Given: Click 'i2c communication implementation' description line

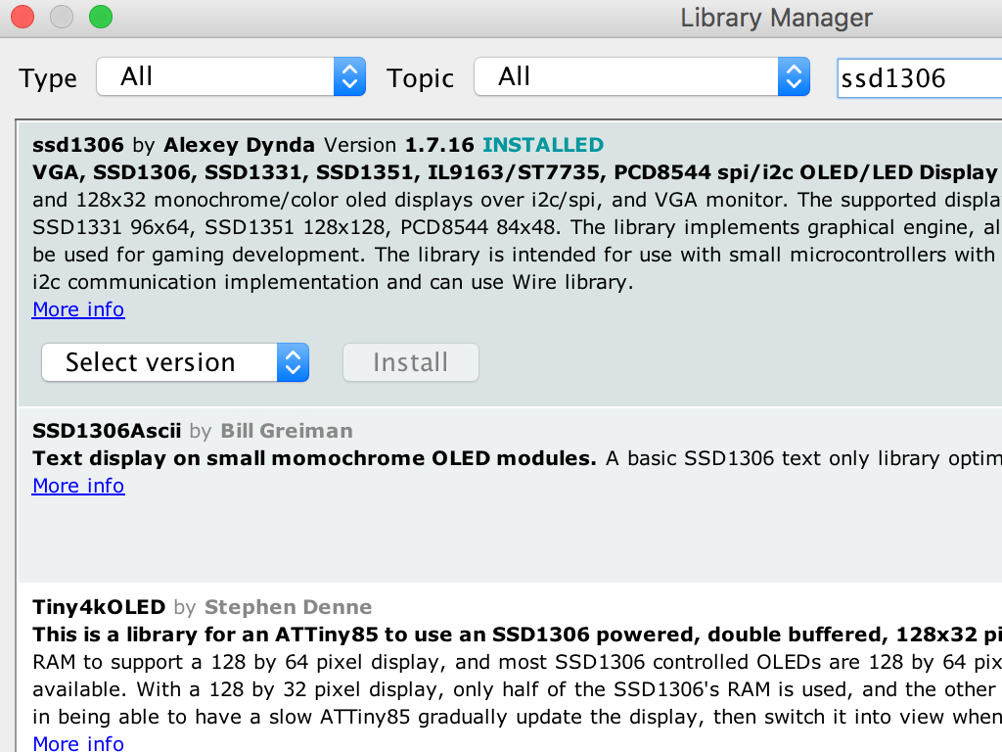Looking at the screenshot, I should (333, 282).
